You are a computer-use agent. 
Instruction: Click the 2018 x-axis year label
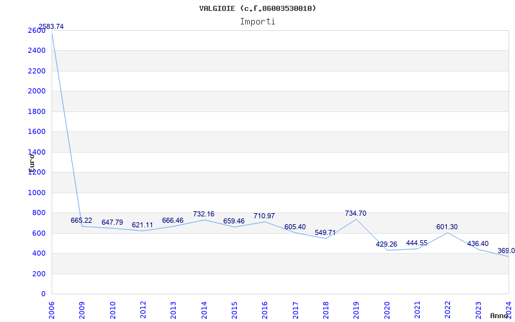point(326,310)
